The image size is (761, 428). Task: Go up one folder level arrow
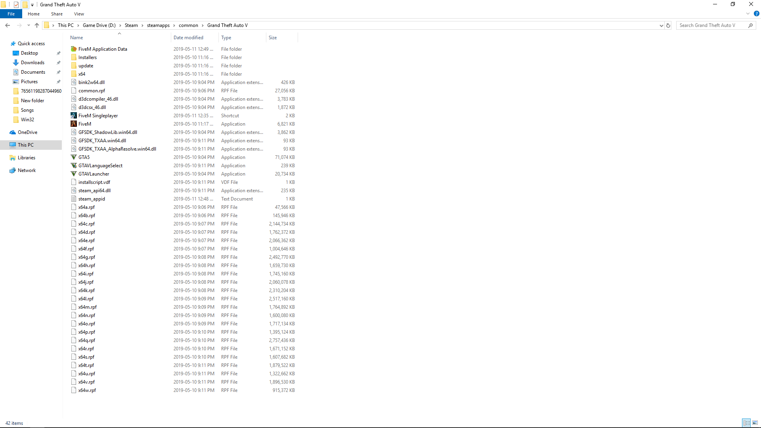[37, 25]
